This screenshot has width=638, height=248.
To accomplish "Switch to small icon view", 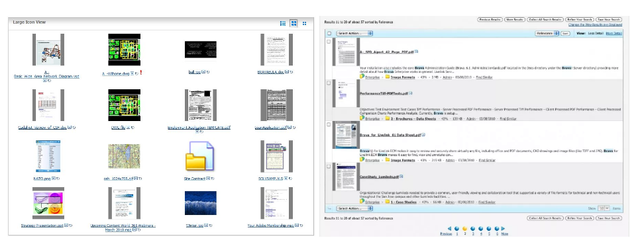I will [x=304, y=24].
